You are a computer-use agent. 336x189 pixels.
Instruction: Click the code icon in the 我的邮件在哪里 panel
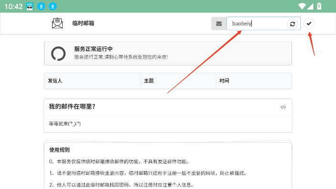coord(283,107)
